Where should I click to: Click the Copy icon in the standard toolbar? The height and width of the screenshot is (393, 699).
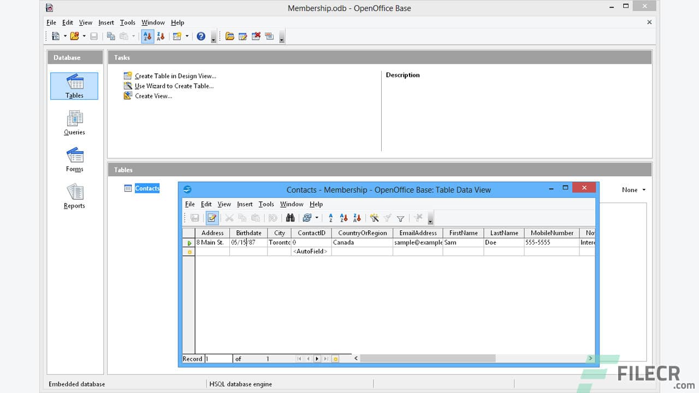pos(111,36)
